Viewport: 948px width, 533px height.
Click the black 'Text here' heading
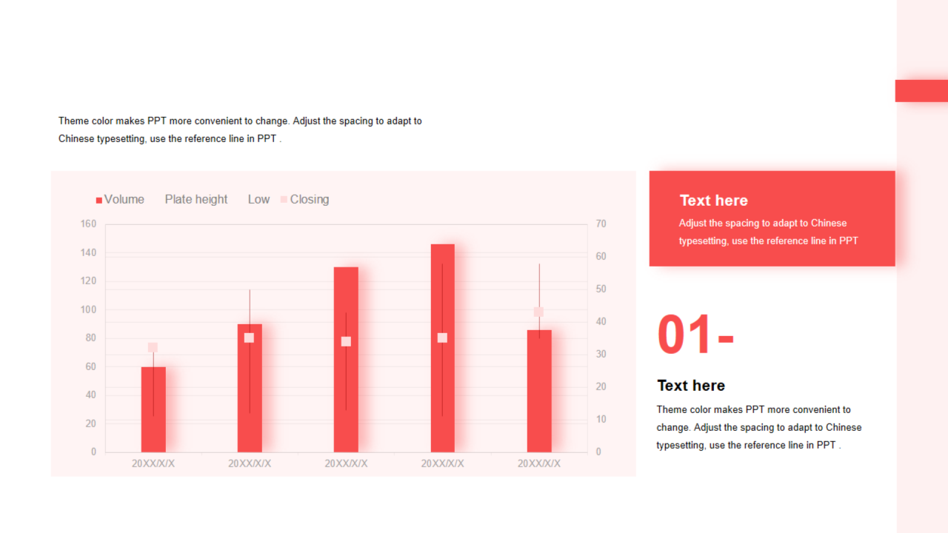tap(691, 386)
